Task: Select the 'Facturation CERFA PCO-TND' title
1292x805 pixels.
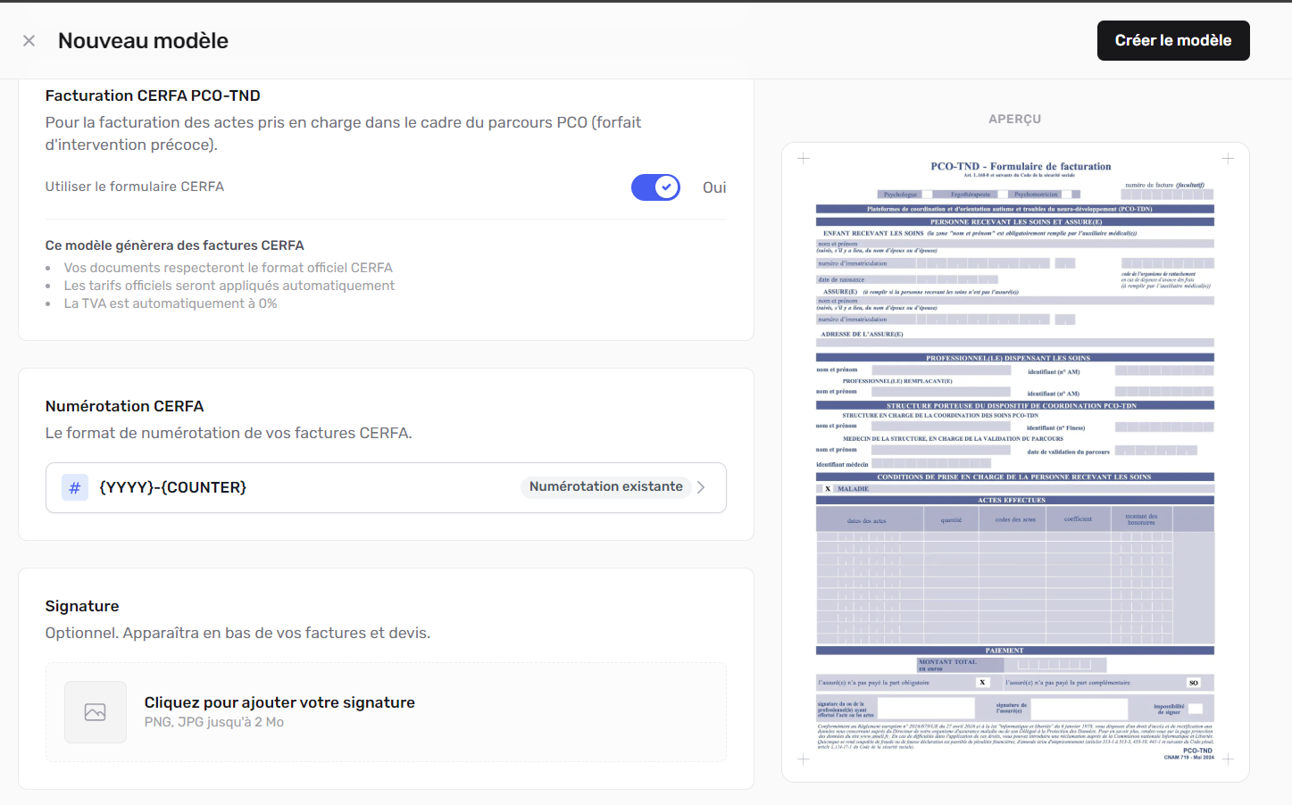Action: 153,95
